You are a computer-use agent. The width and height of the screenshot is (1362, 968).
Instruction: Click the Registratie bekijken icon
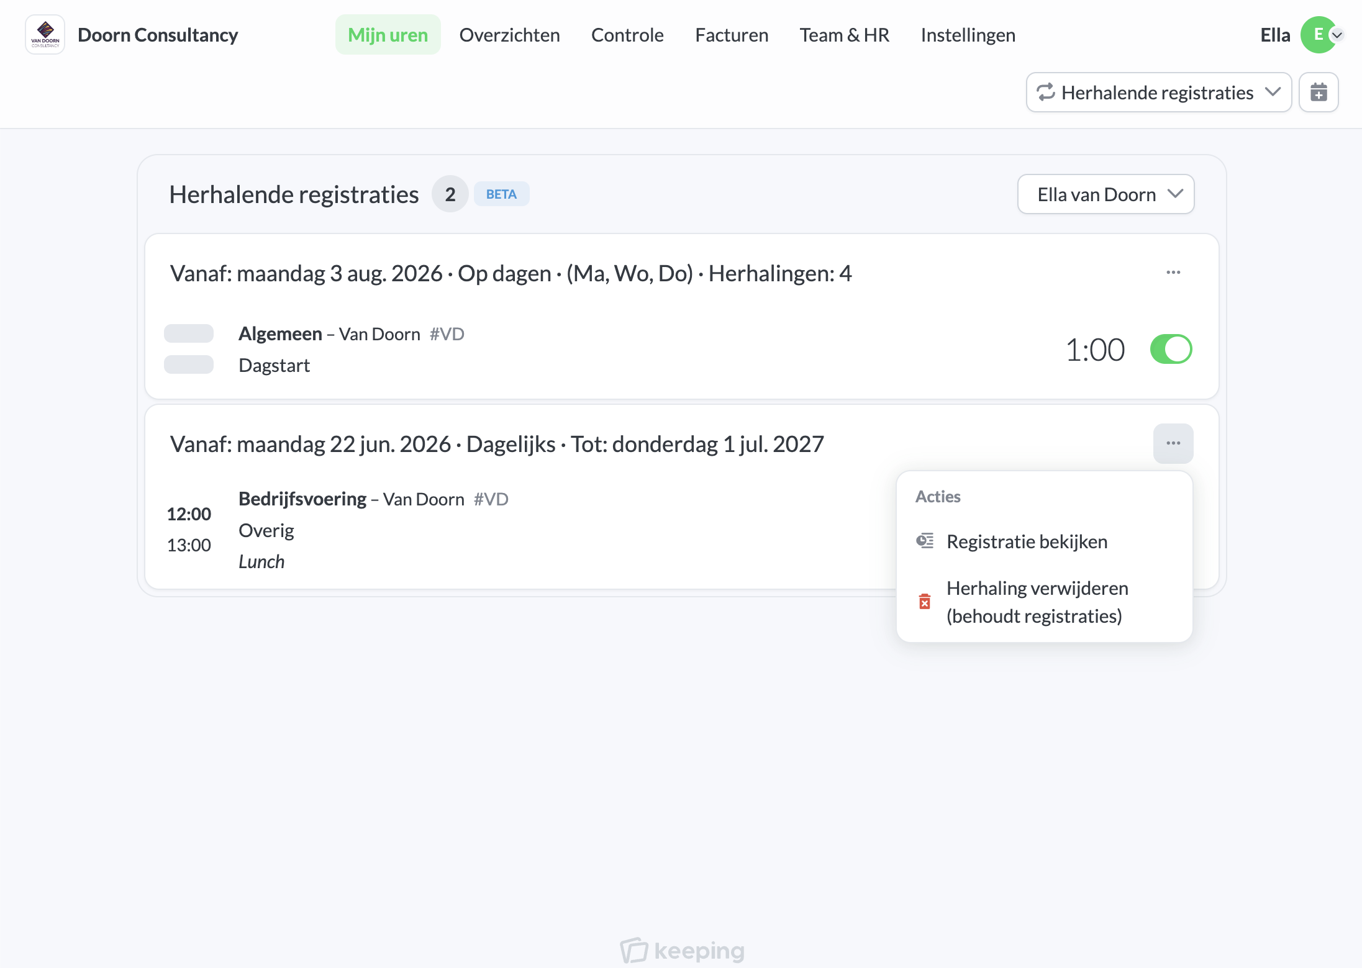[x=925, y=541]
